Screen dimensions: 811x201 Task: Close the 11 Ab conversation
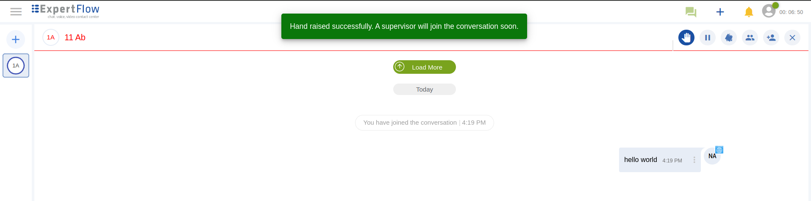pyautogui.click(x=792, y=38)
